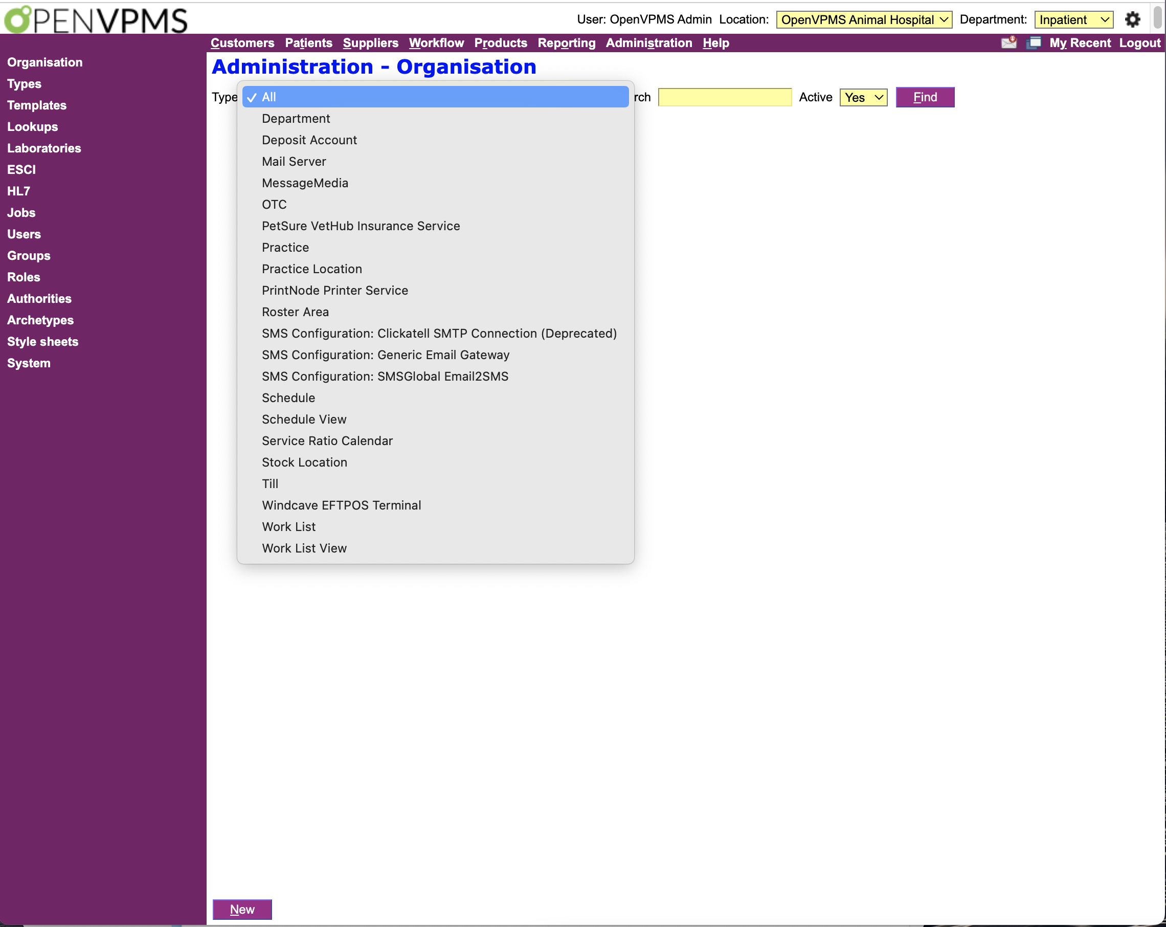Open the settings gear icon
Image resolution: width=1166 pixels, height=927 pixels.
[1131, 19]
